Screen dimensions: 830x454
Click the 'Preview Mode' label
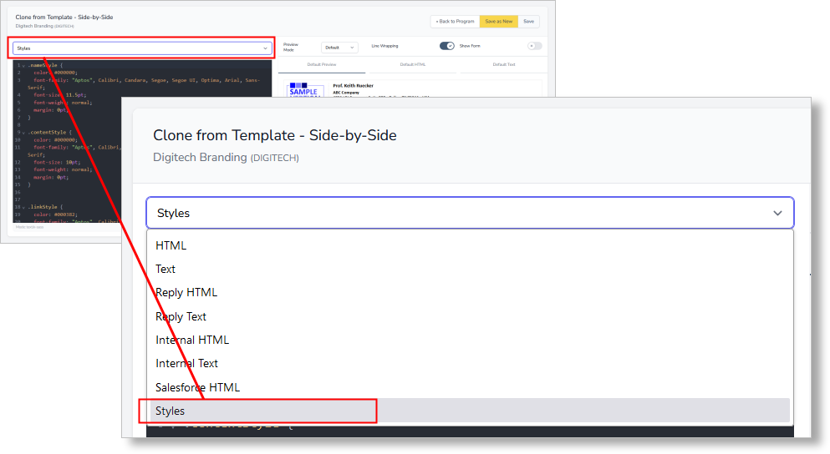click(x=291, y=47)
